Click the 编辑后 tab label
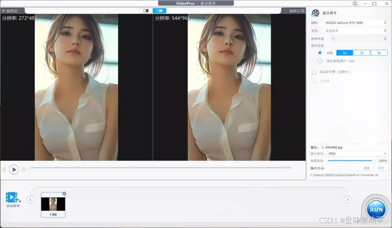 [x=294, y=11]
